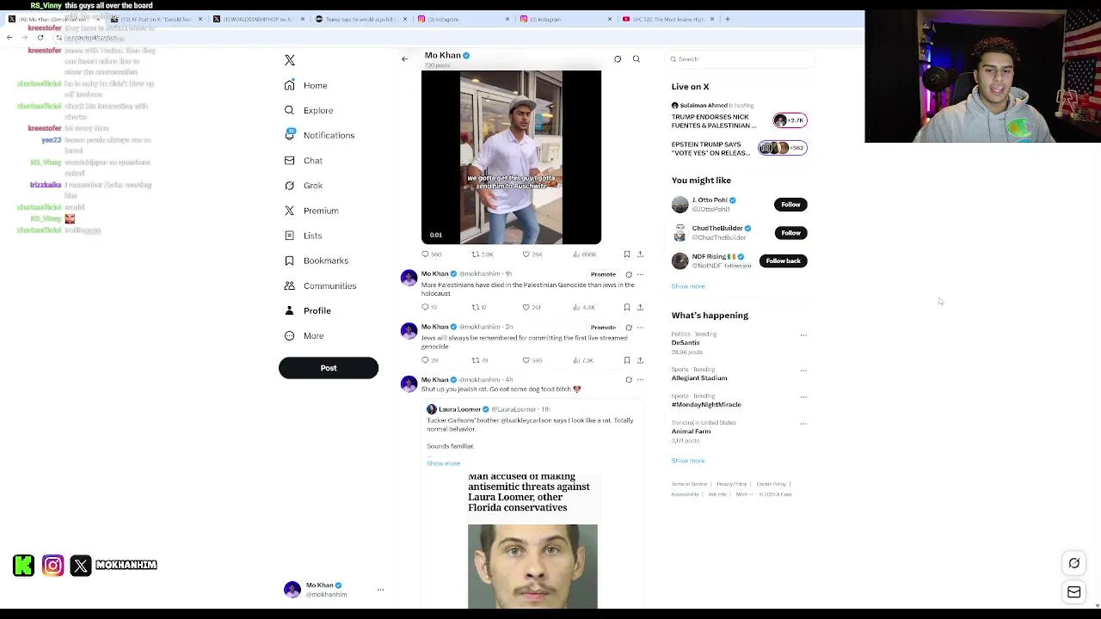The width and height of the screenshot is (1101, 619).
Task: Open the floating Grok button at bottom right
Action: [x=1074, y=563]
